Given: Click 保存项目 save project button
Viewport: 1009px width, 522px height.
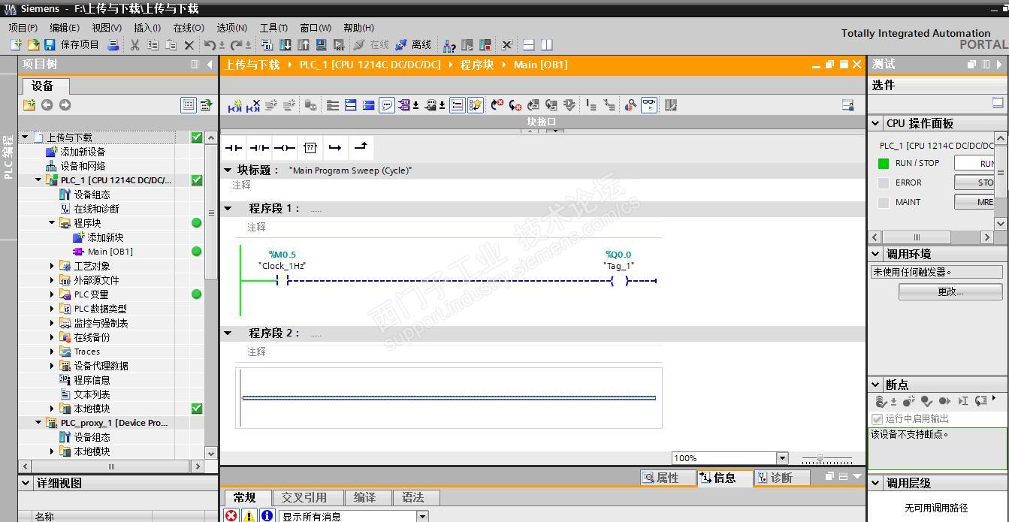Looking at the screenshot, I should click(71, 45).
